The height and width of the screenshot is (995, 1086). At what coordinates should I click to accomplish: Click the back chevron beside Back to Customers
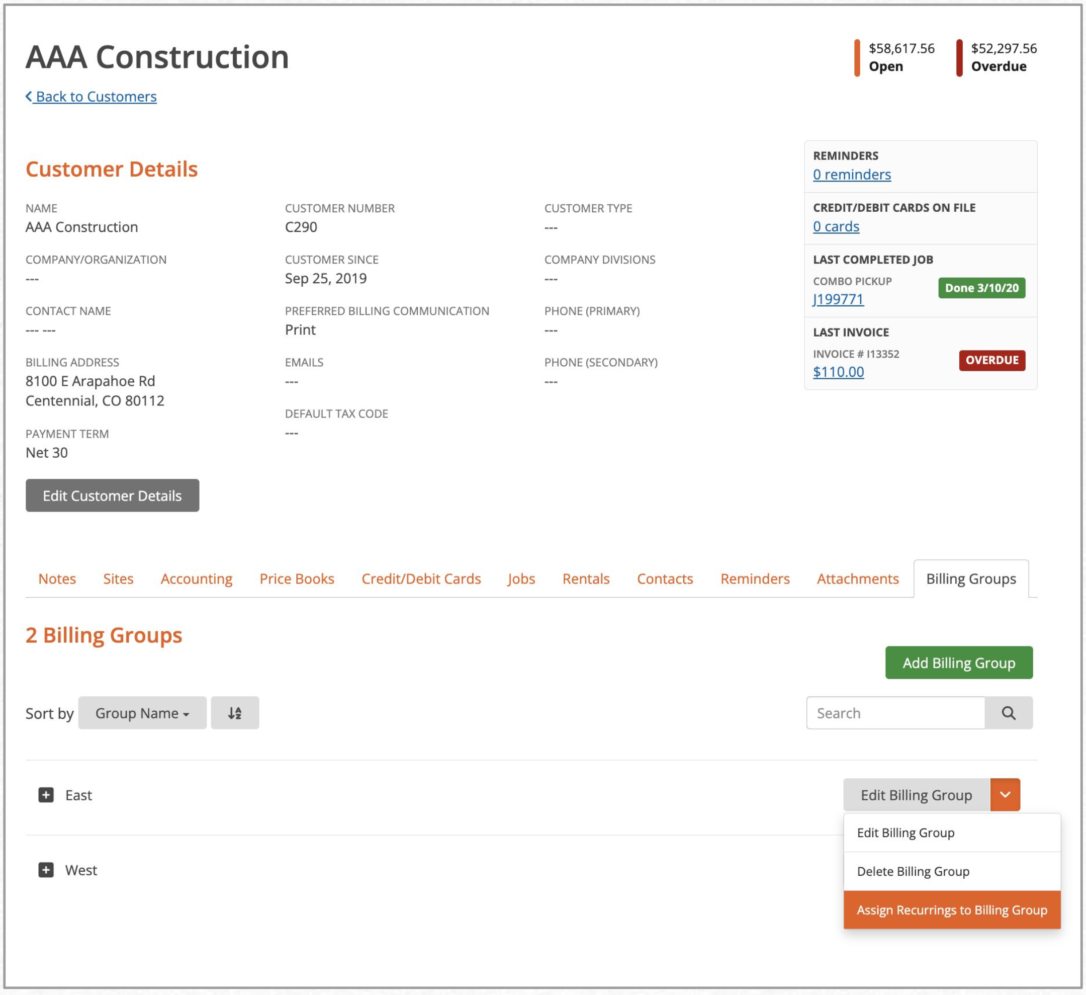tap(30, 96)
